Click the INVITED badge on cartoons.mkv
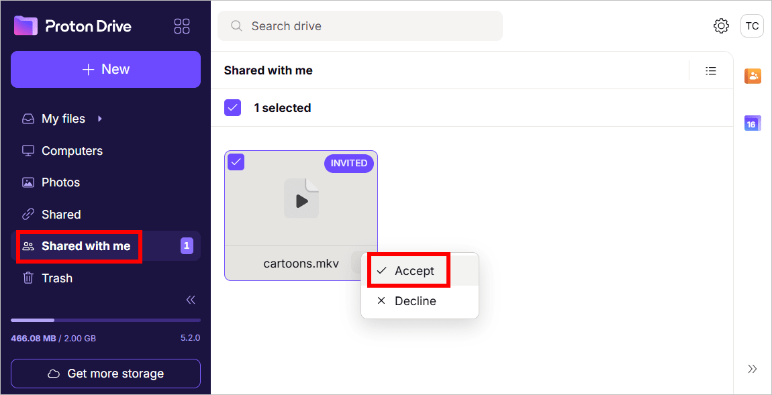The image size is (772, 395). (348, 164)
